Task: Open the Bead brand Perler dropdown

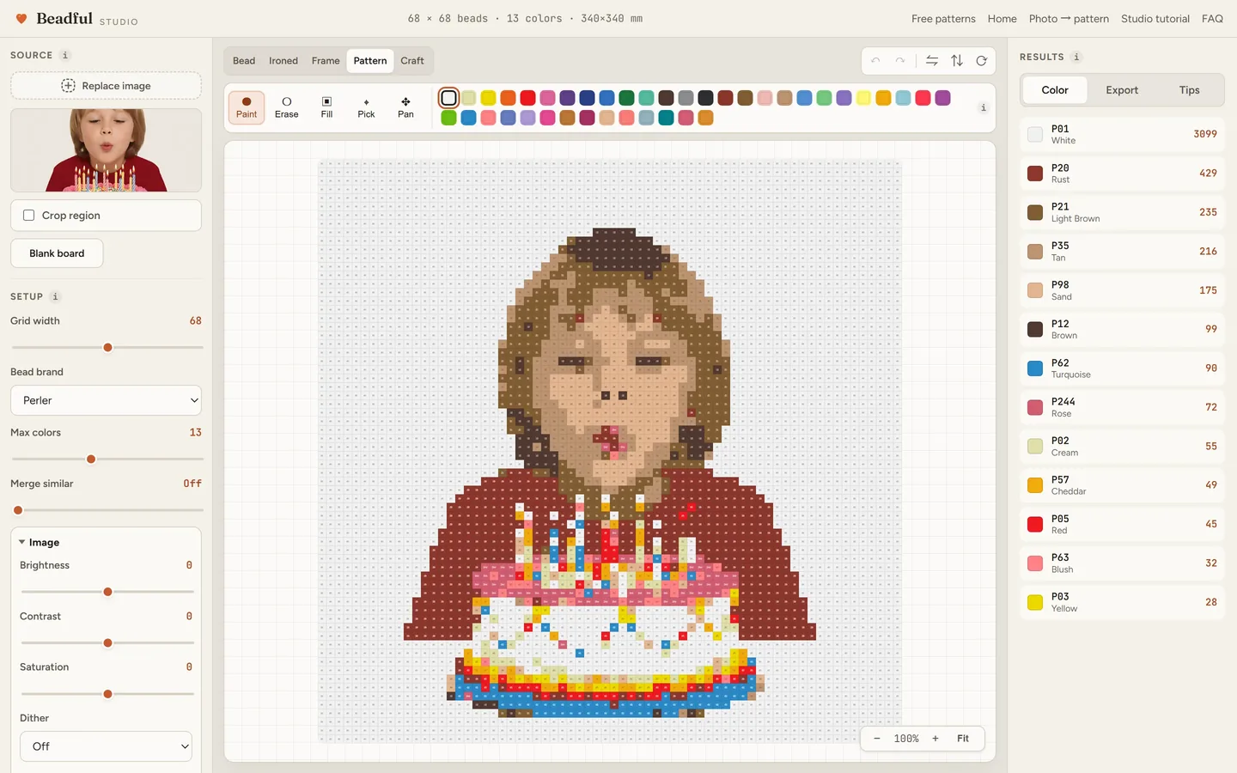Action: (106, 400)
